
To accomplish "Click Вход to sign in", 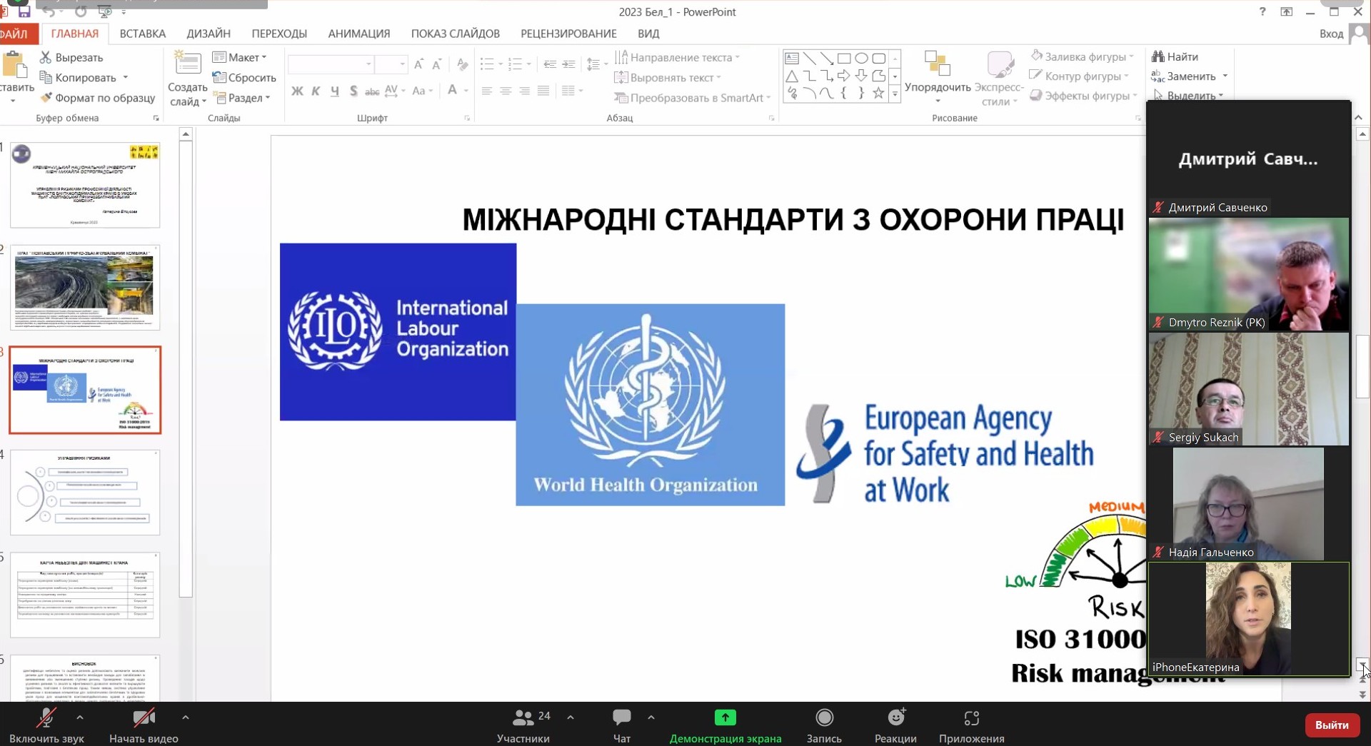I will [1331, 34].
